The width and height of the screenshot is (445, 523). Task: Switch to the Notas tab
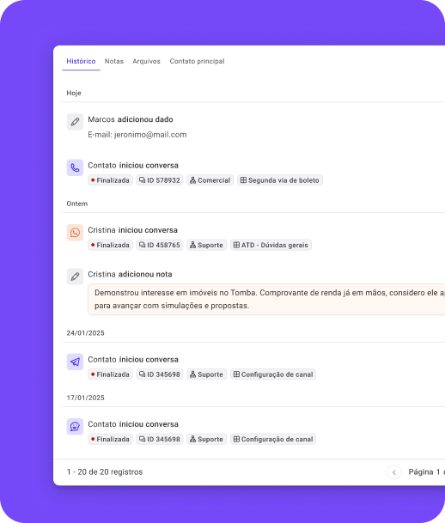(114, 61)
